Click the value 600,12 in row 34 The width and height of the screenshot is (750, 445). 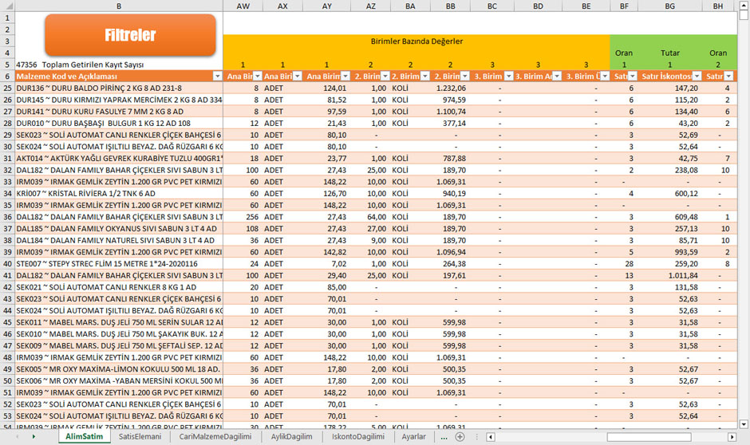click(686, 194)
